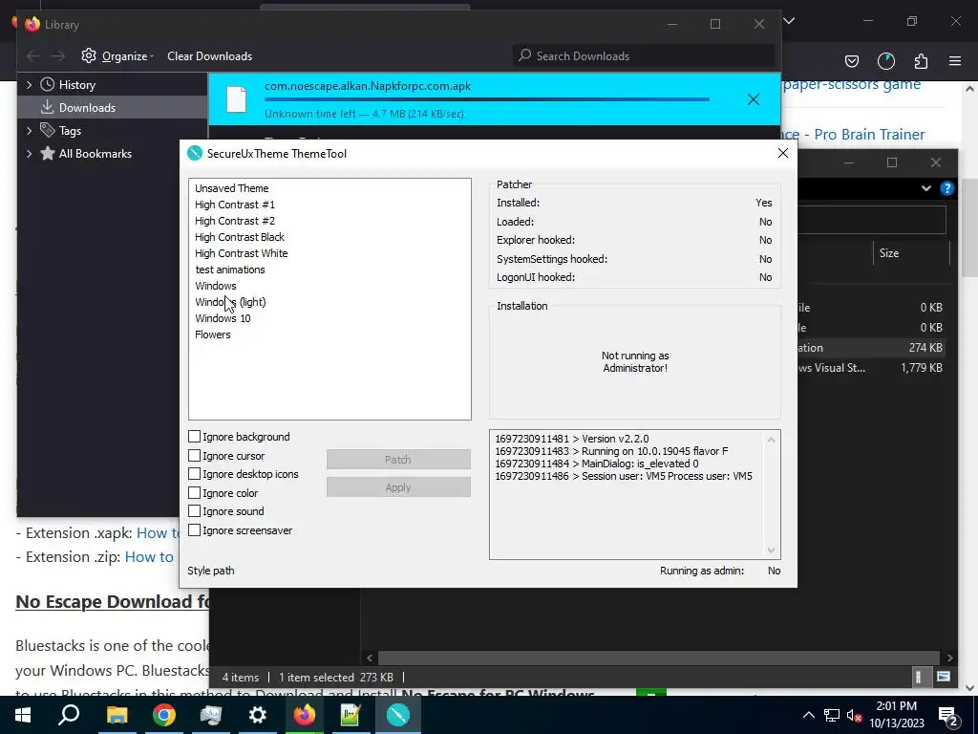Pick the Windows 10 theme
The image size is (978, 734).
223,317
